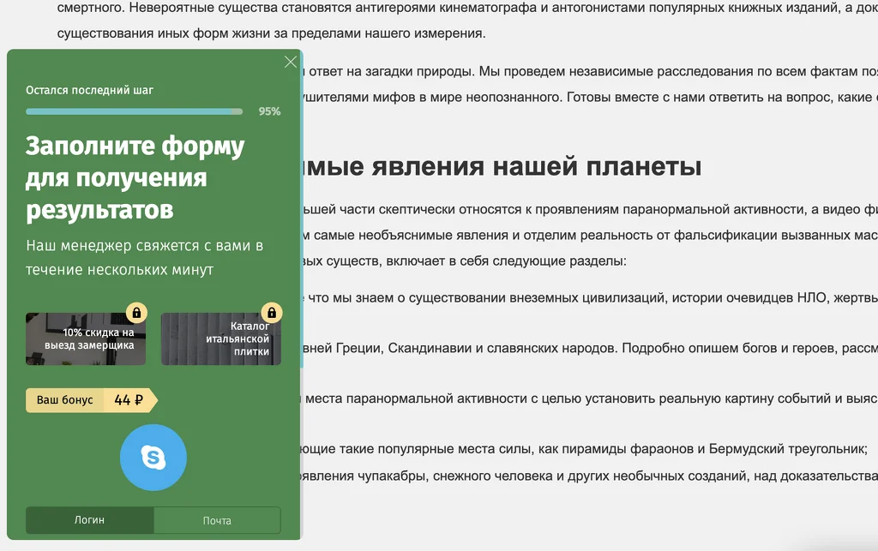This screenshot has width=878, height=551.
Task: Click the paragraph line mentioning очевидцев НЛО
Action: click(590, 297)
